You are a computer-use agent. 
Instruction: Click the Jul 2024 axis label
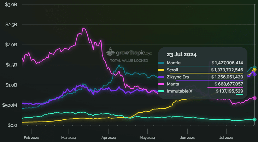pos(226,138)
